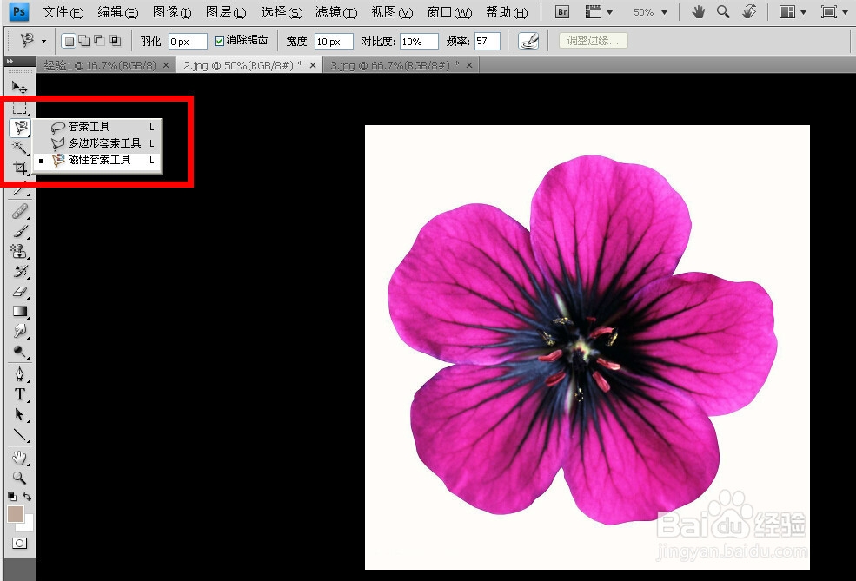This screenshot has width=856, height=581.
Task: Select the Magic Wand tool
Action: tap(20, 148)
